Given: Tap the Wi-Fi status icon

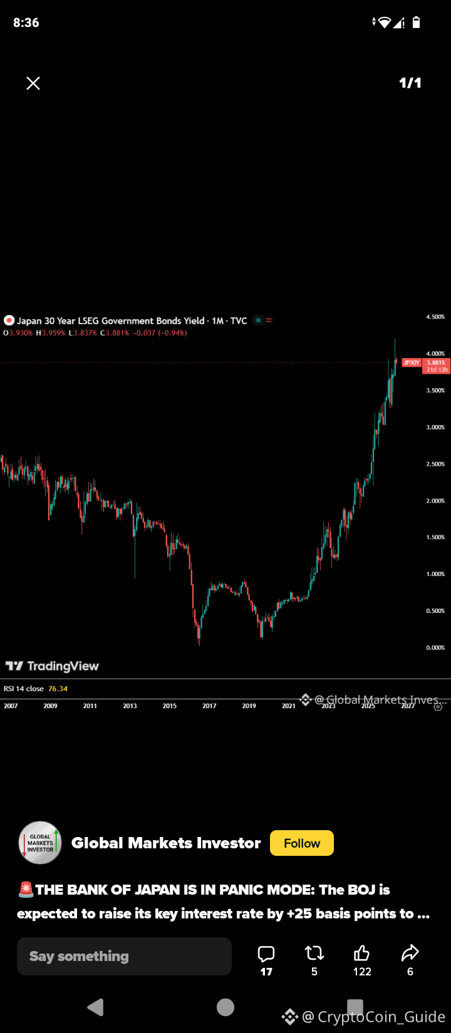Looking at the screenshot, I should [x=383, y=23].
